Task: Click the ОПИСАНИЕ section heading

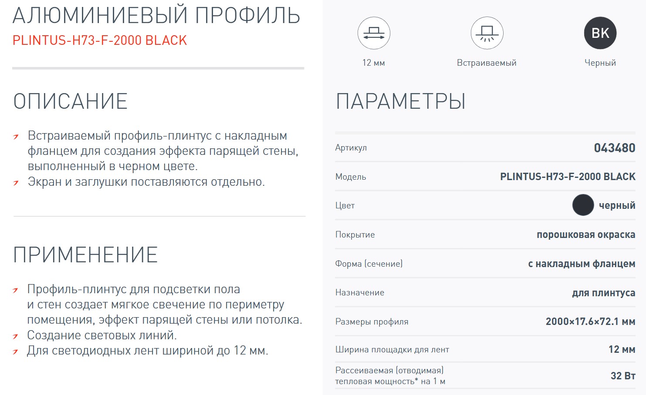Action: point(71,101)
